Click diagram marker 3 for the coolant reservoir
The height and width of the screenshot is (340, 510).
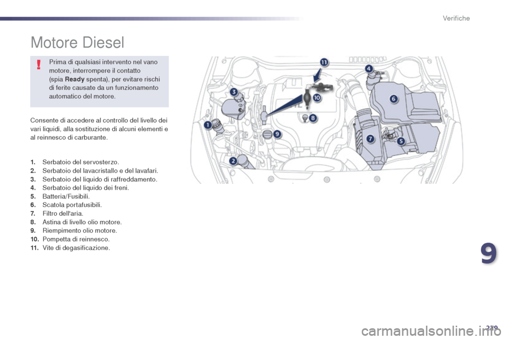tap(234, 92)
